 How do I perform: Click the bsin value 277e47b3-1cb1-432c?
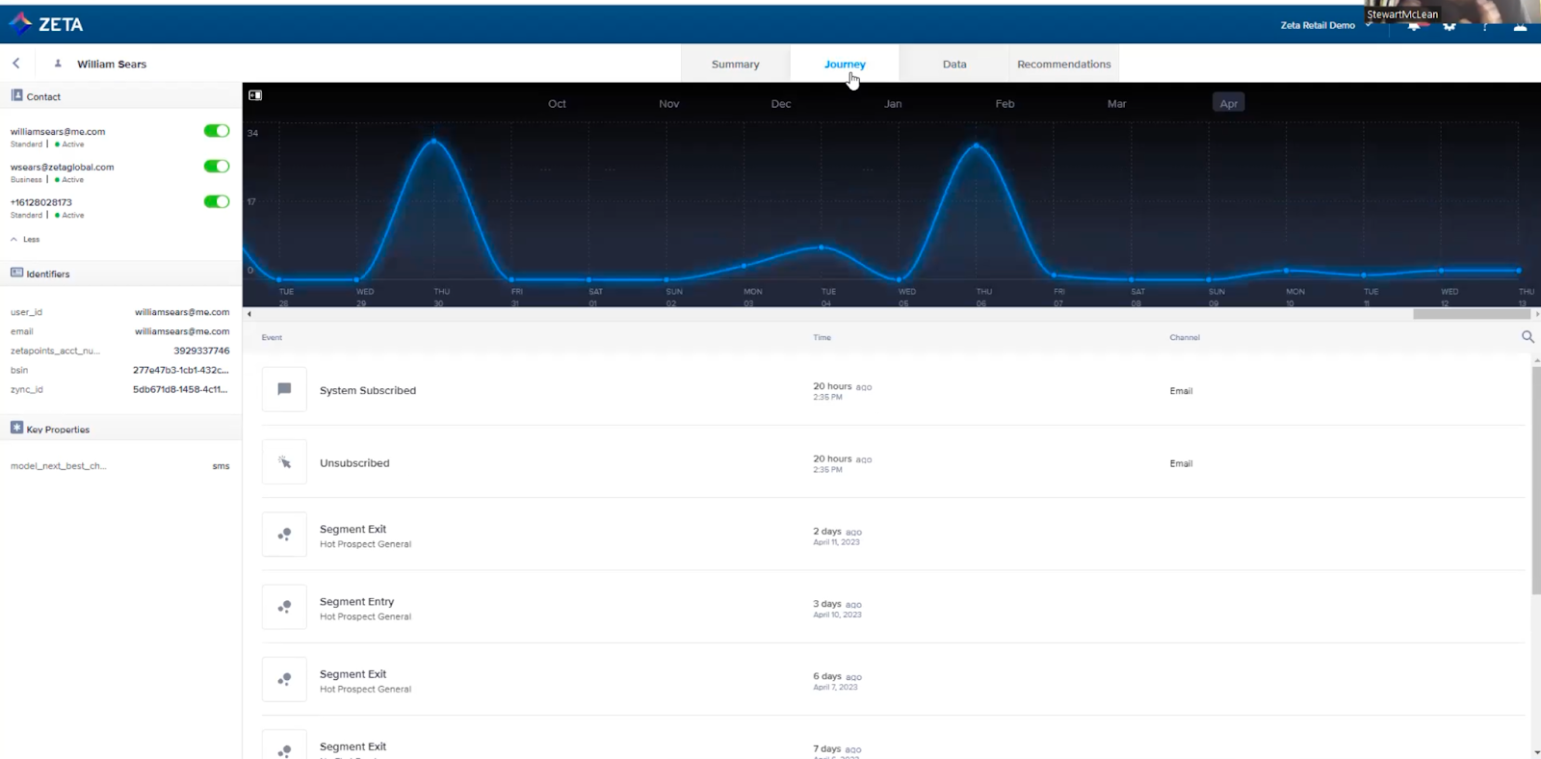click(x=181, y=370)
